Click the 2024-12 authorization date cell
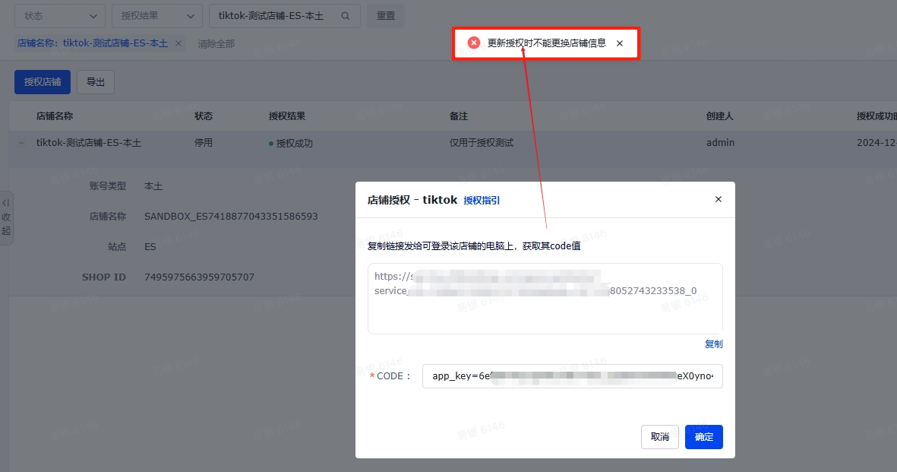The image size is (897, 472). [876, 143]
